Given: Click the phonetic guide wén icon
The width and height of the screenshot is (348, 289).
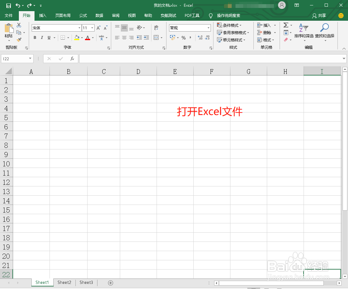Looking at the screenshot, I should (101, 38).
